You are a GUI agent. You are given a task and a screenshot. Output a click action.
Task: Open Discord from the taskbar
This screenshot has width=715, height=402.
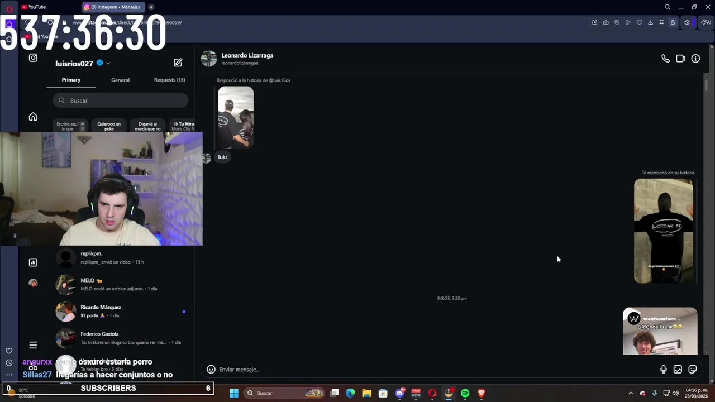pyautogui.click(x=399, y=393)
